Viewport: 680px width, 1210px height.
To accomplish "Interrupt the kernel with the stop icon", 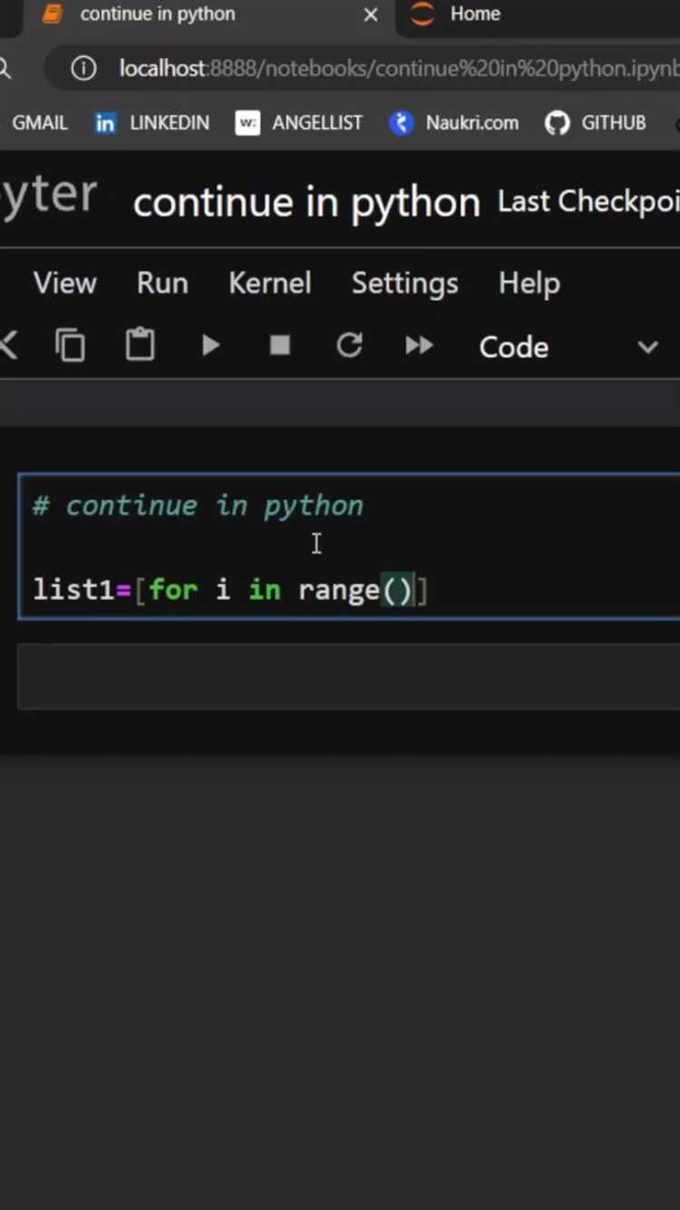I will pyautogui.click(x=280, y=346).
